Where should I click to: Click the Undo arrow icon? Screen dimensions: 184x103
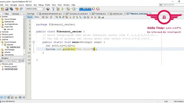tap(17, 9)
